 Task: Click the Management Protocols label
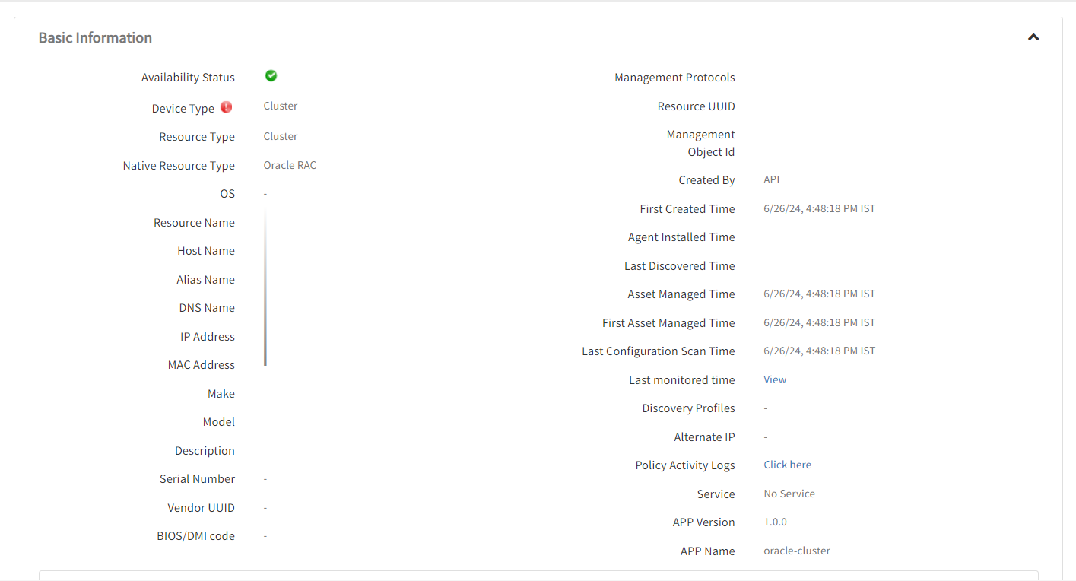pos(674,78)
